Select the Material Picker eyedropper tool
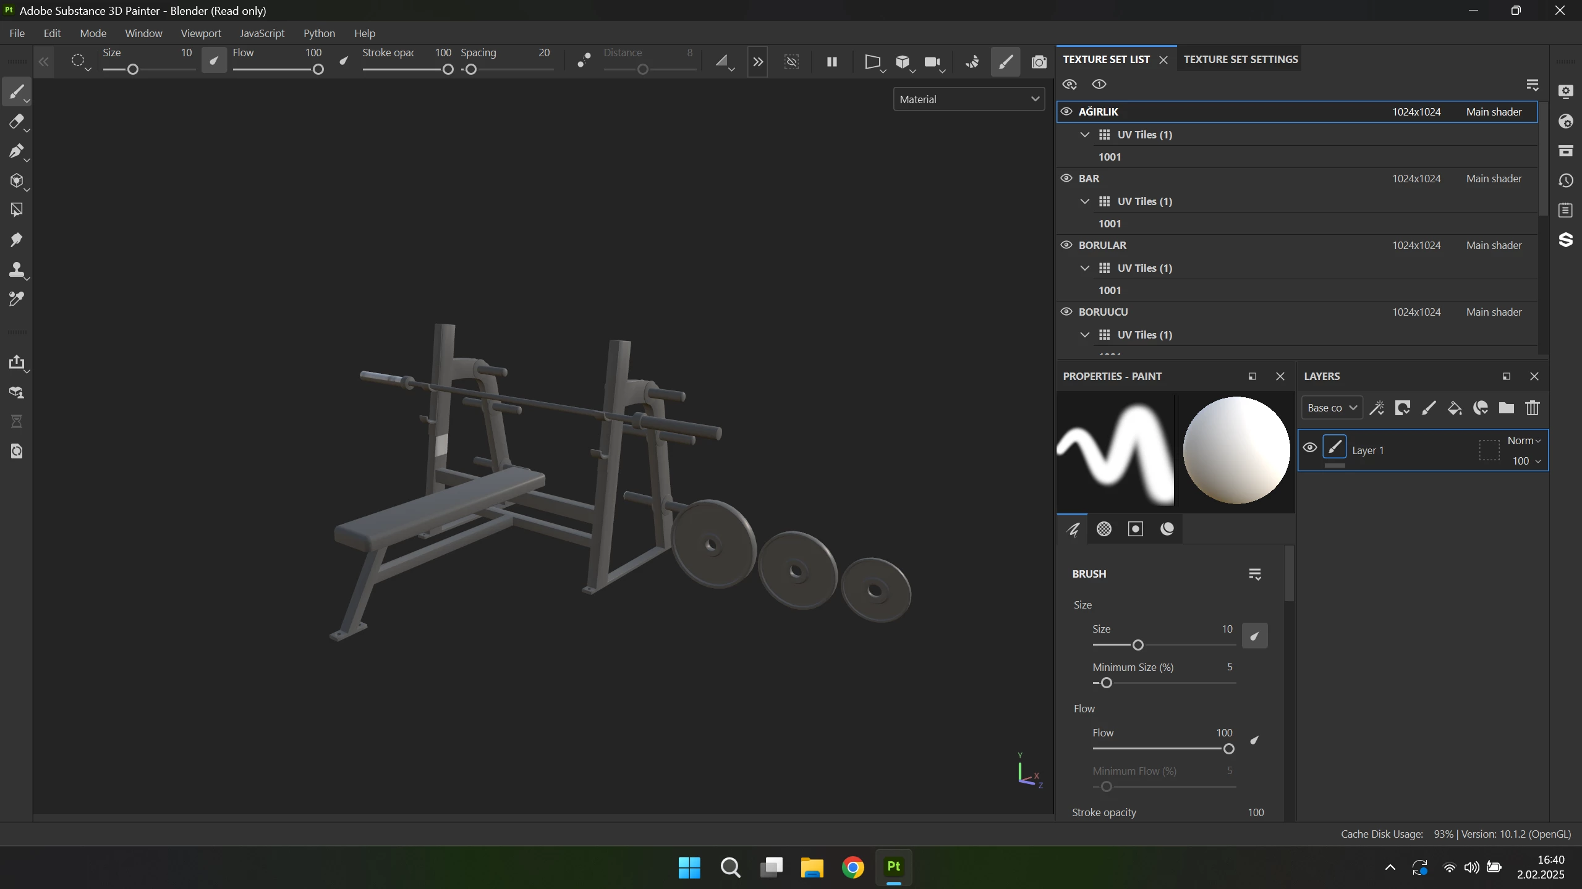 click(x=17, y=299)
